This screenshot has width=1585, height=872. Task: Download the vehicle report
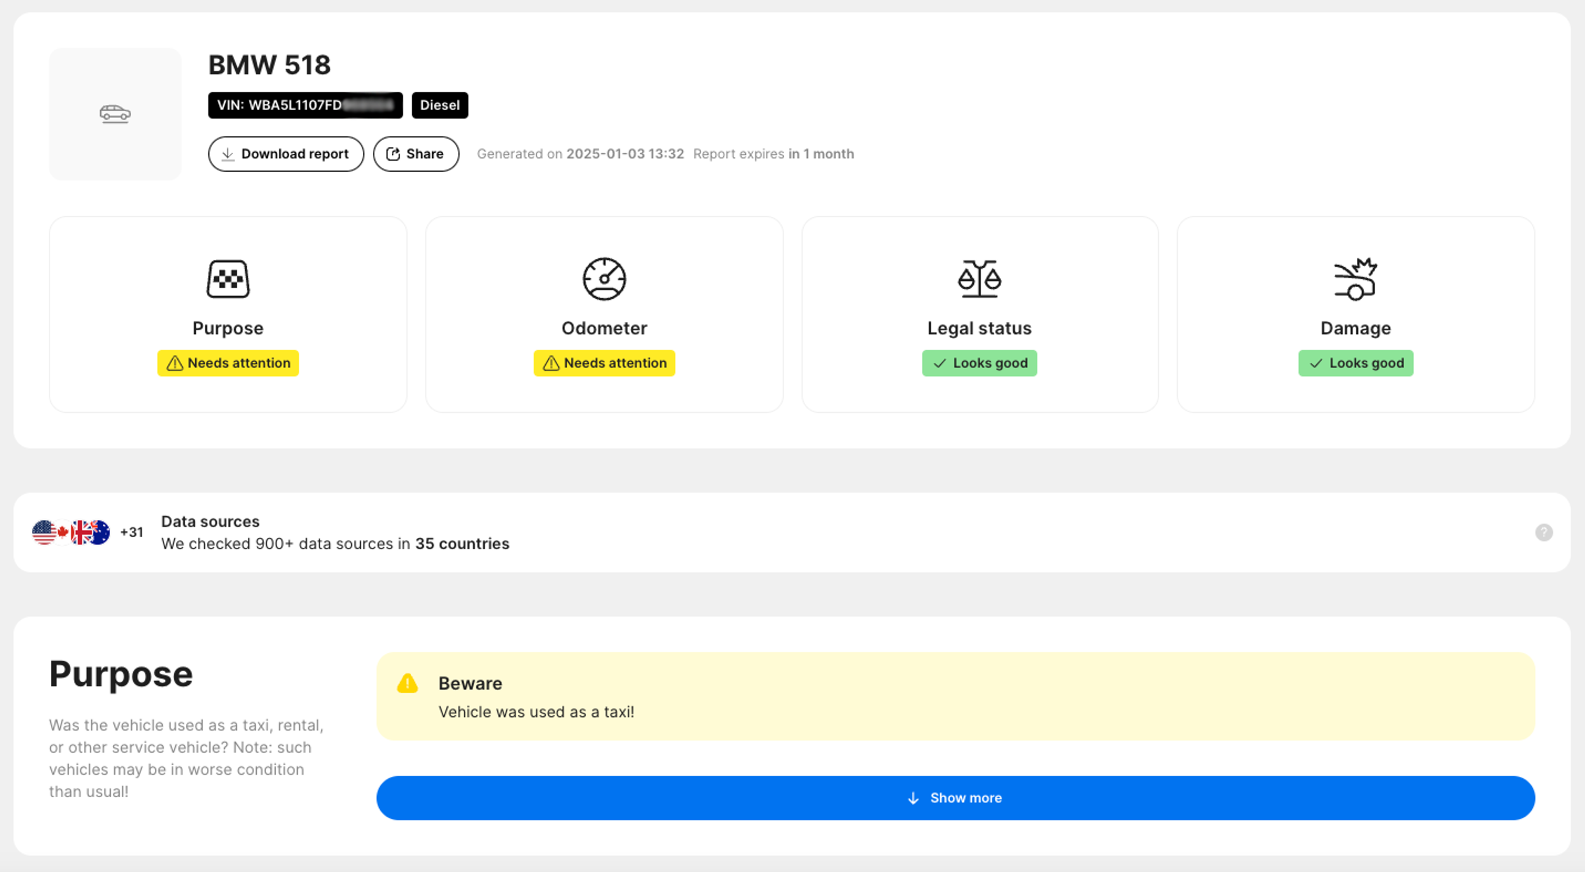286,154
